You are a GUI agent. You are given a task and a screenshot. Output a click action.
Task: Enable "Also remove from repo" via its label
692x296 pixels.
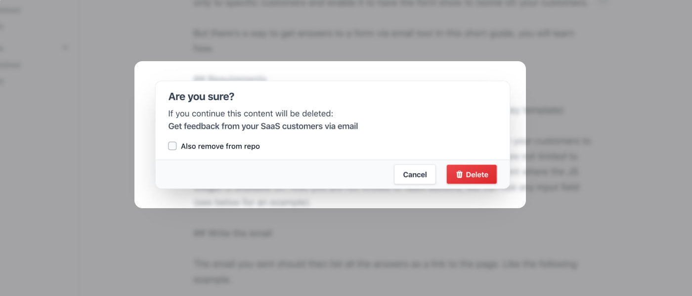click(220, 147)
